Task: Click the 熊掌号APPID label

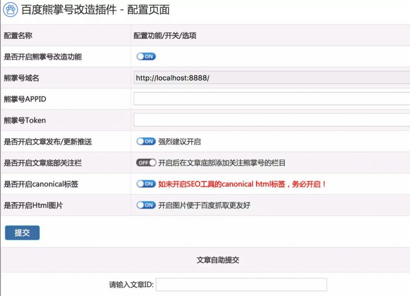Action: click(x=25, y=99)
